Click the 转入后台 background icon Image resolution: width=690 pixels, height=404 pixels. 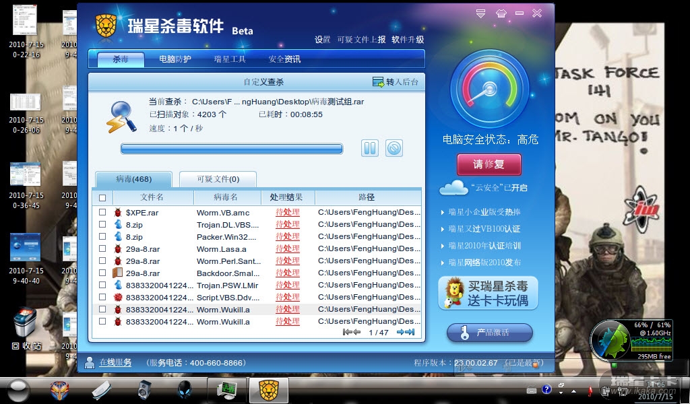tap(378, 81)
